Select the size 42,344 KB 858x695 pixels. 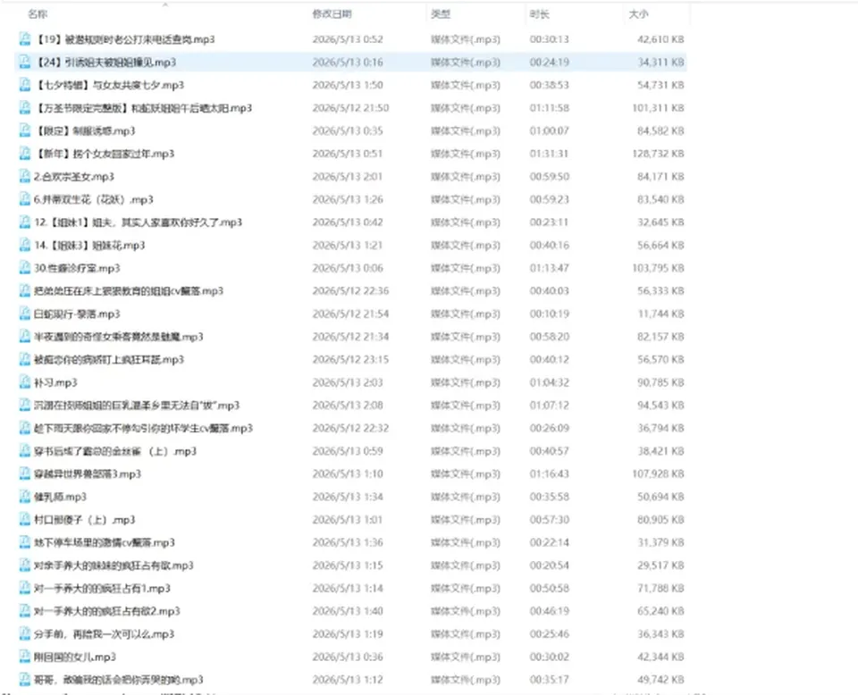(x=660, y=657)
